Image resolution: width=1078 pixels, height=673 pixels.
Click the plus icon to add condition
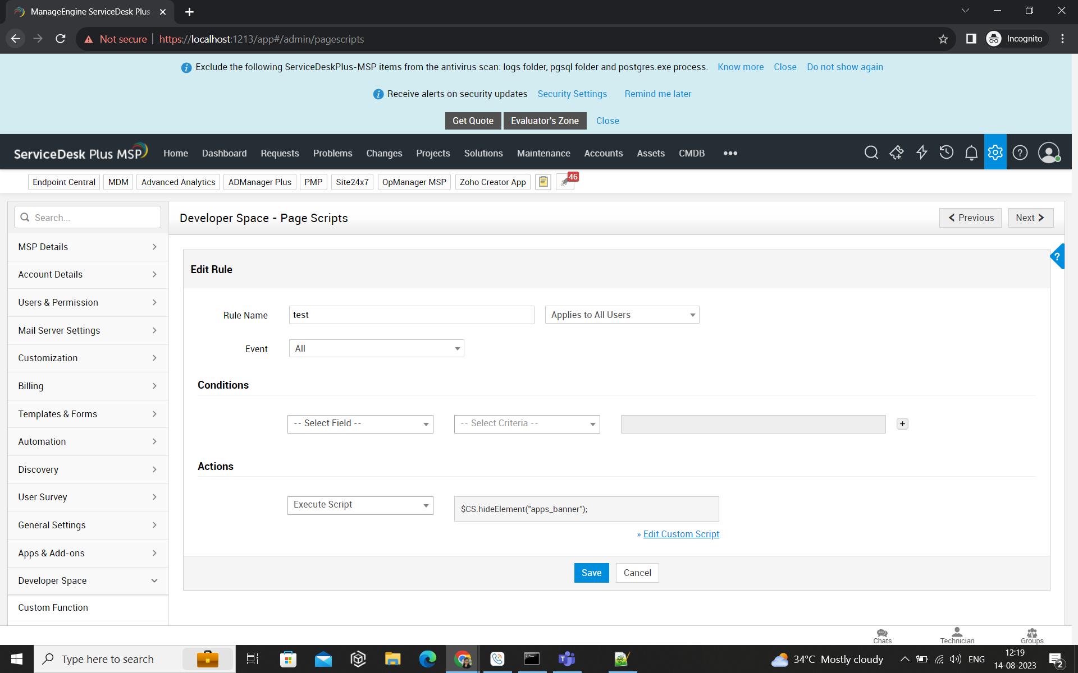902,424
